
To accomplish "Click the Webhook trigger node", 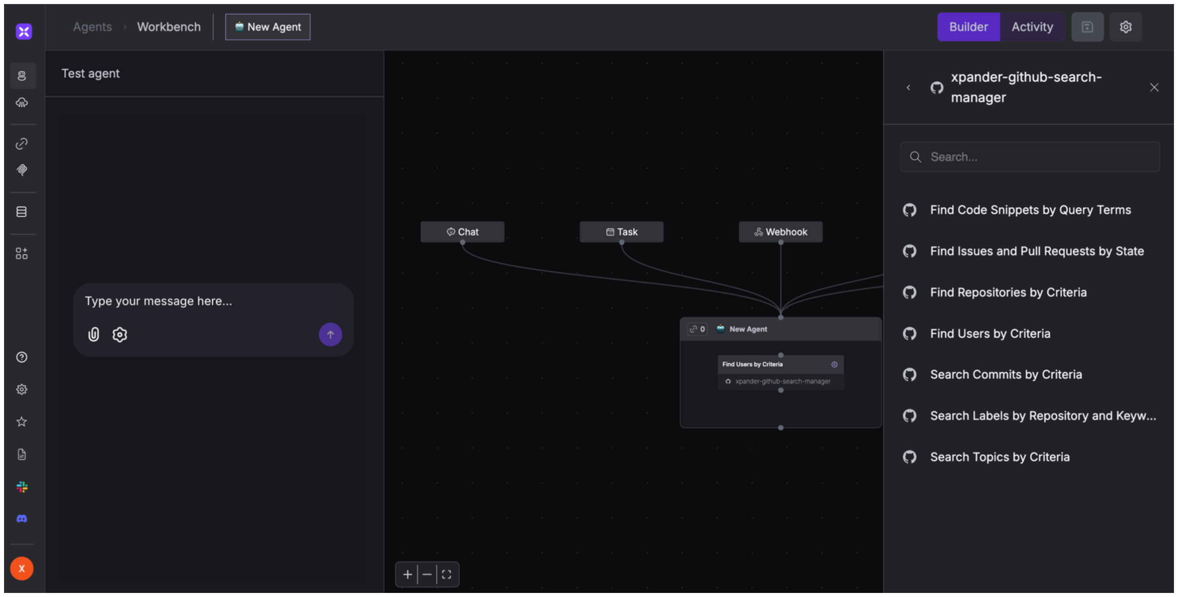I will (781, 232).
